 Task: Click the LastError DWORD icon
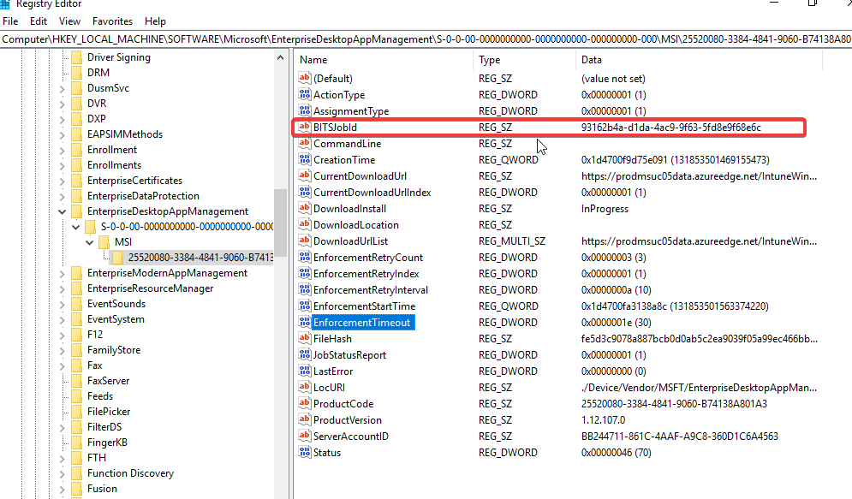point(304,371)
